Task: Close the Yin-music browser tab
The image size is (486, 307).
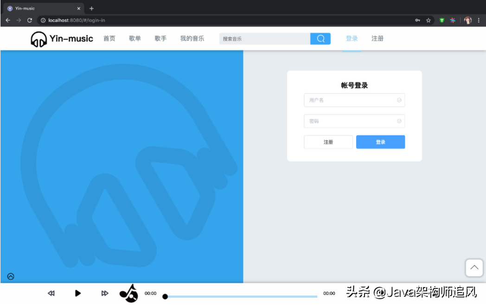Action: pyautogui.click(x=79, y=8)
